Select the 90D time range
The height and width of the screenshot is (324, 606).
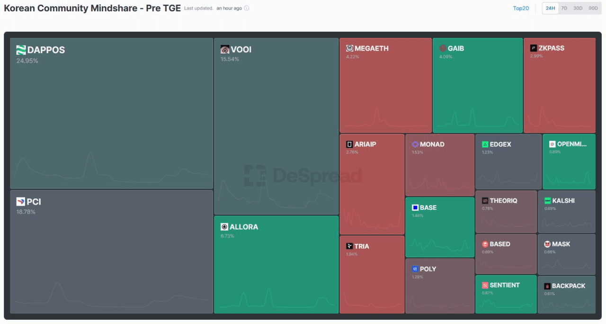(x=593, y=8)
